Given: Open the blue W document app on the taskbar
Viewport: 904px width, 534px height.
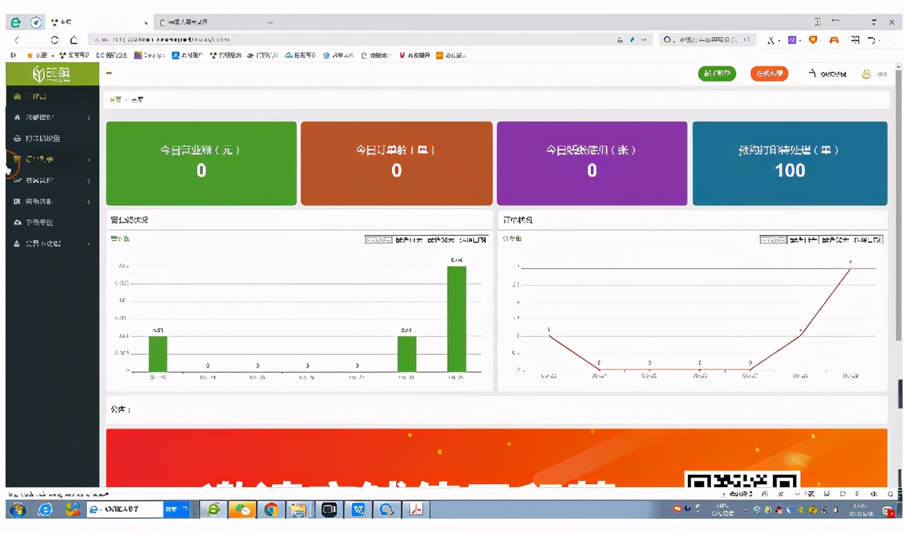Looking at the screenshot, I should click(358, 510).
